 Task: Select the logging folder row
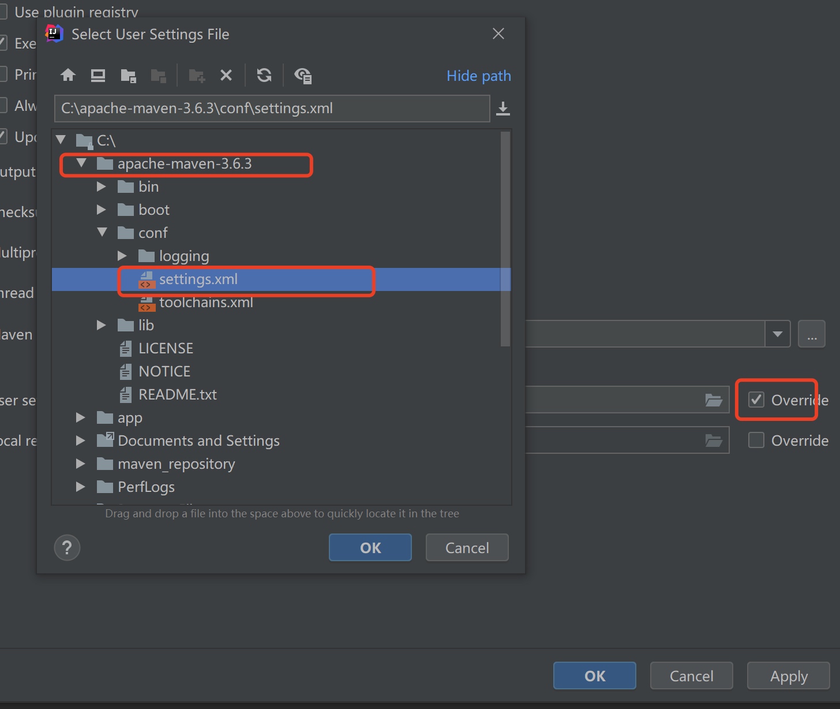(282, 256)
